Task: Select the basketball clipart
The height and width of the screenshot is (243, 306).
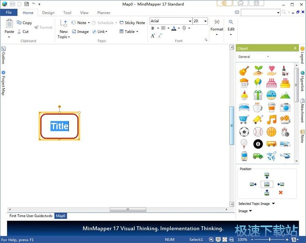Action: click(x=271, y=132)
